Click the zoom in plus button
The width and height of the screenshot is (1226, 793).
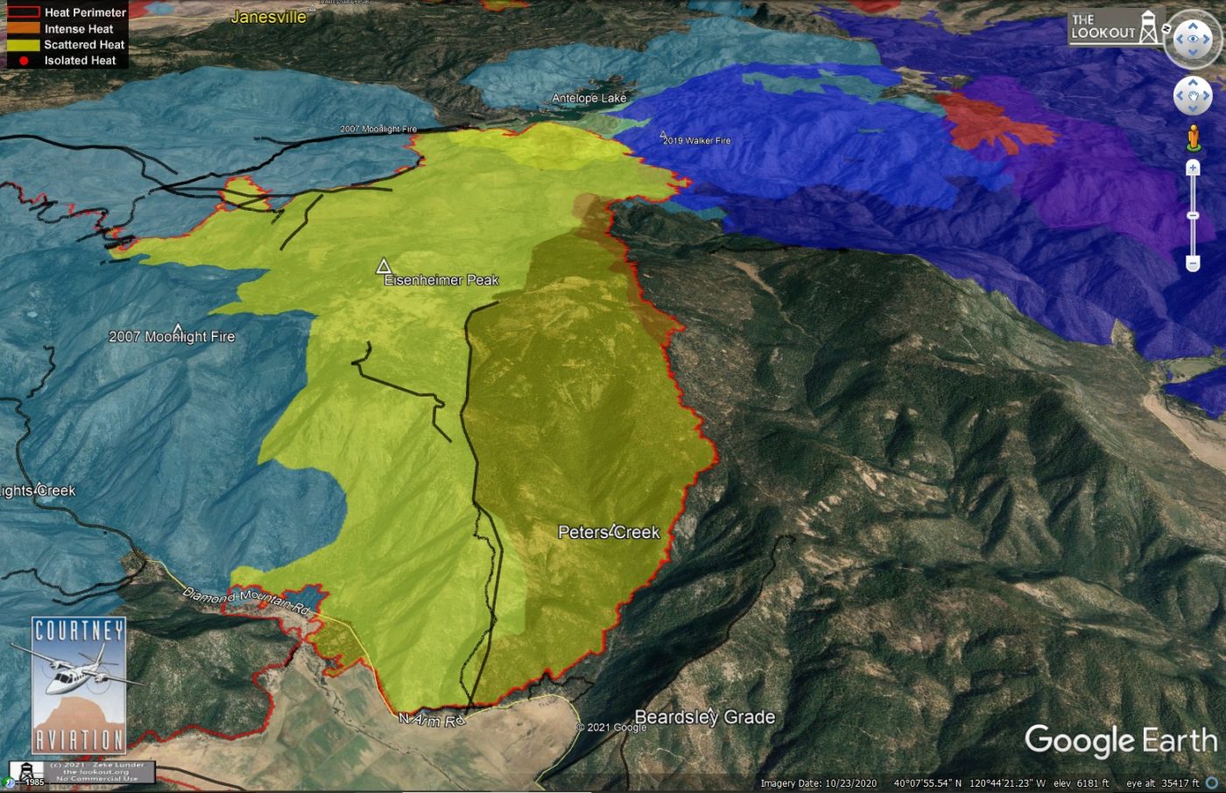pos(1193,168)
